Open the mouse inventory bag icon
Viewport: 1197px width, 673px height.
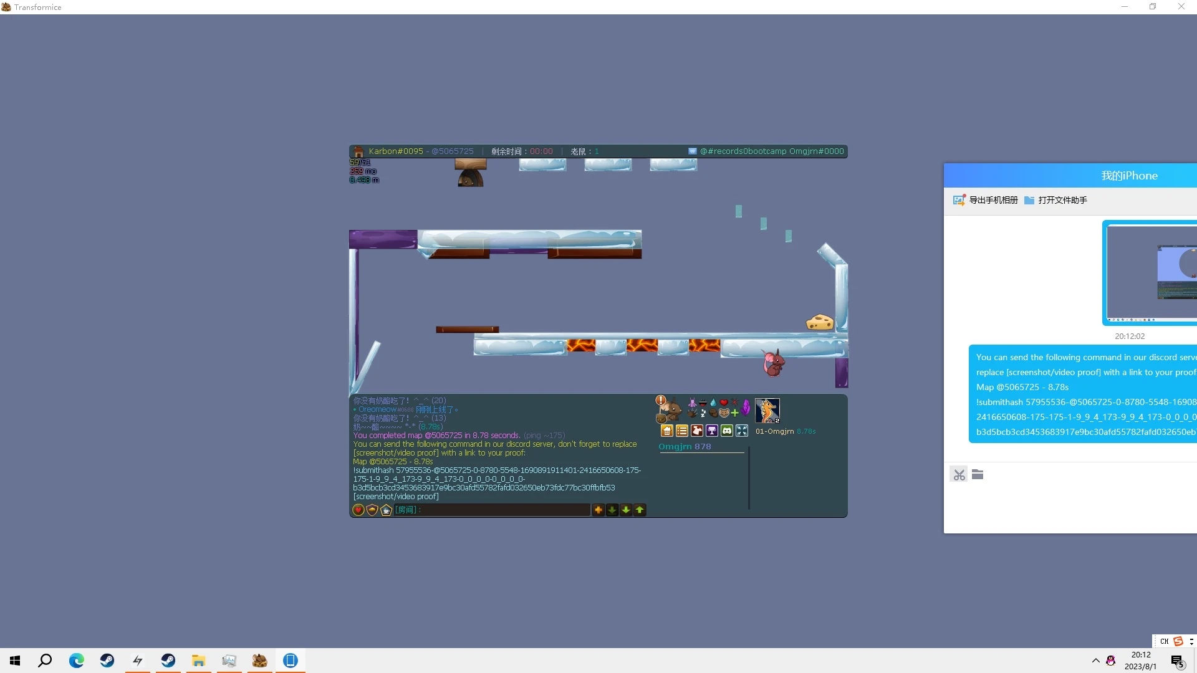[661, 418]
